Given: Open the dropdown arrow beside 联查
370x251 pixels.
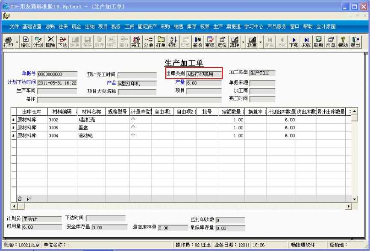Looking at the screenshot, I should [261, 42].
